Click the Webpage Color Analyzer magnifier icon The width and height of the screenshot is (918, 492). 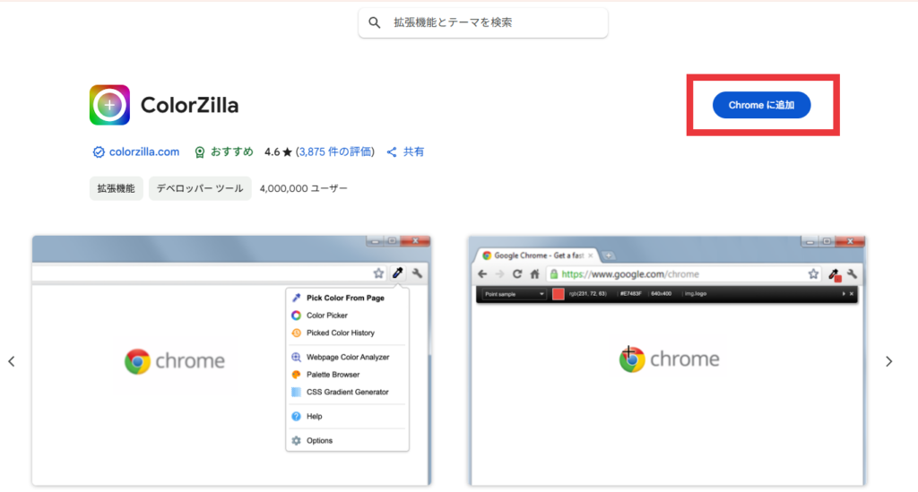(x=296, y=357)
